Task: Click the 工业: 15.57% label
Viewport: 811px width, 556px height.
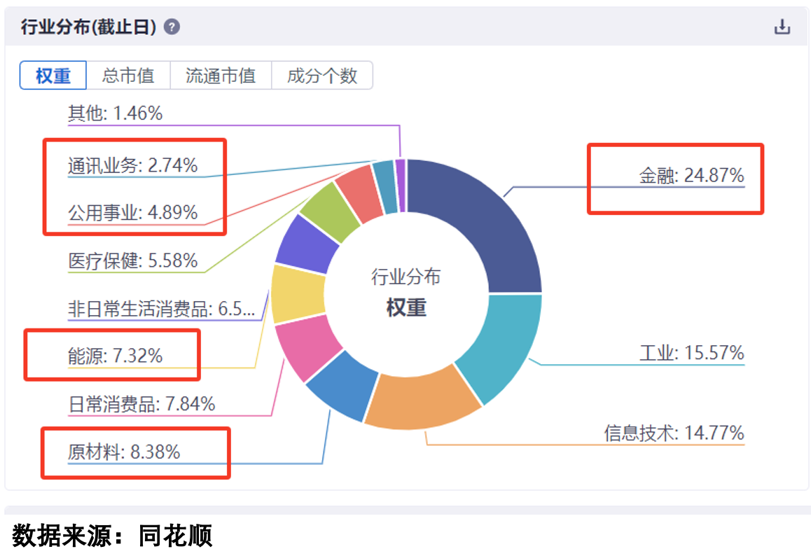Action: coord(691,353)
